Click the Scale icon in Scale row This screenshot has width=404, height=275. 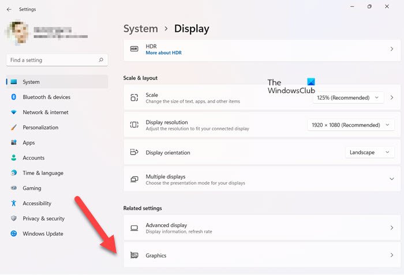(134, 97)
